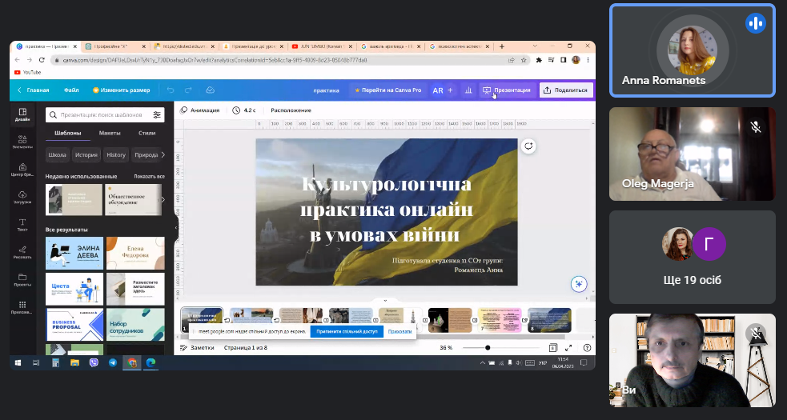Viewport: 787px width, 420px height.
Task: Open Microsoft Edge from the taskbar
Action: pyautogui.click(x=151, y=362)
